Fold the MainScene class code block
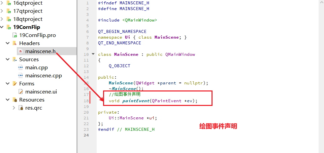The height and width of the screenshot is (153, 324). [93, 54]
